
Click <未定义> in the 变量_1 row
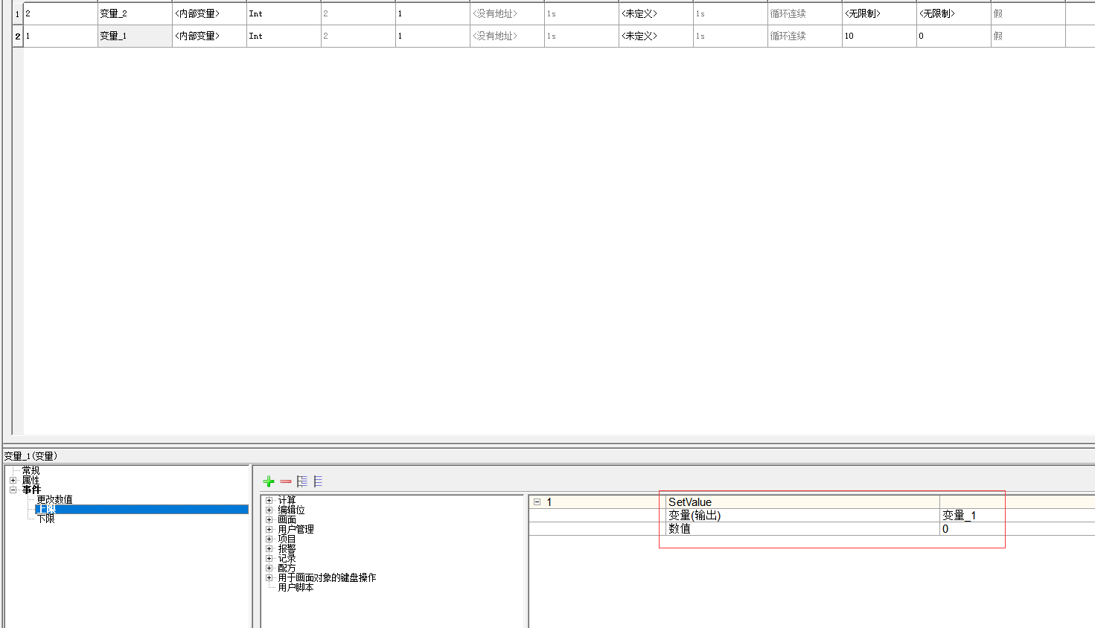(x=656, y=36)
